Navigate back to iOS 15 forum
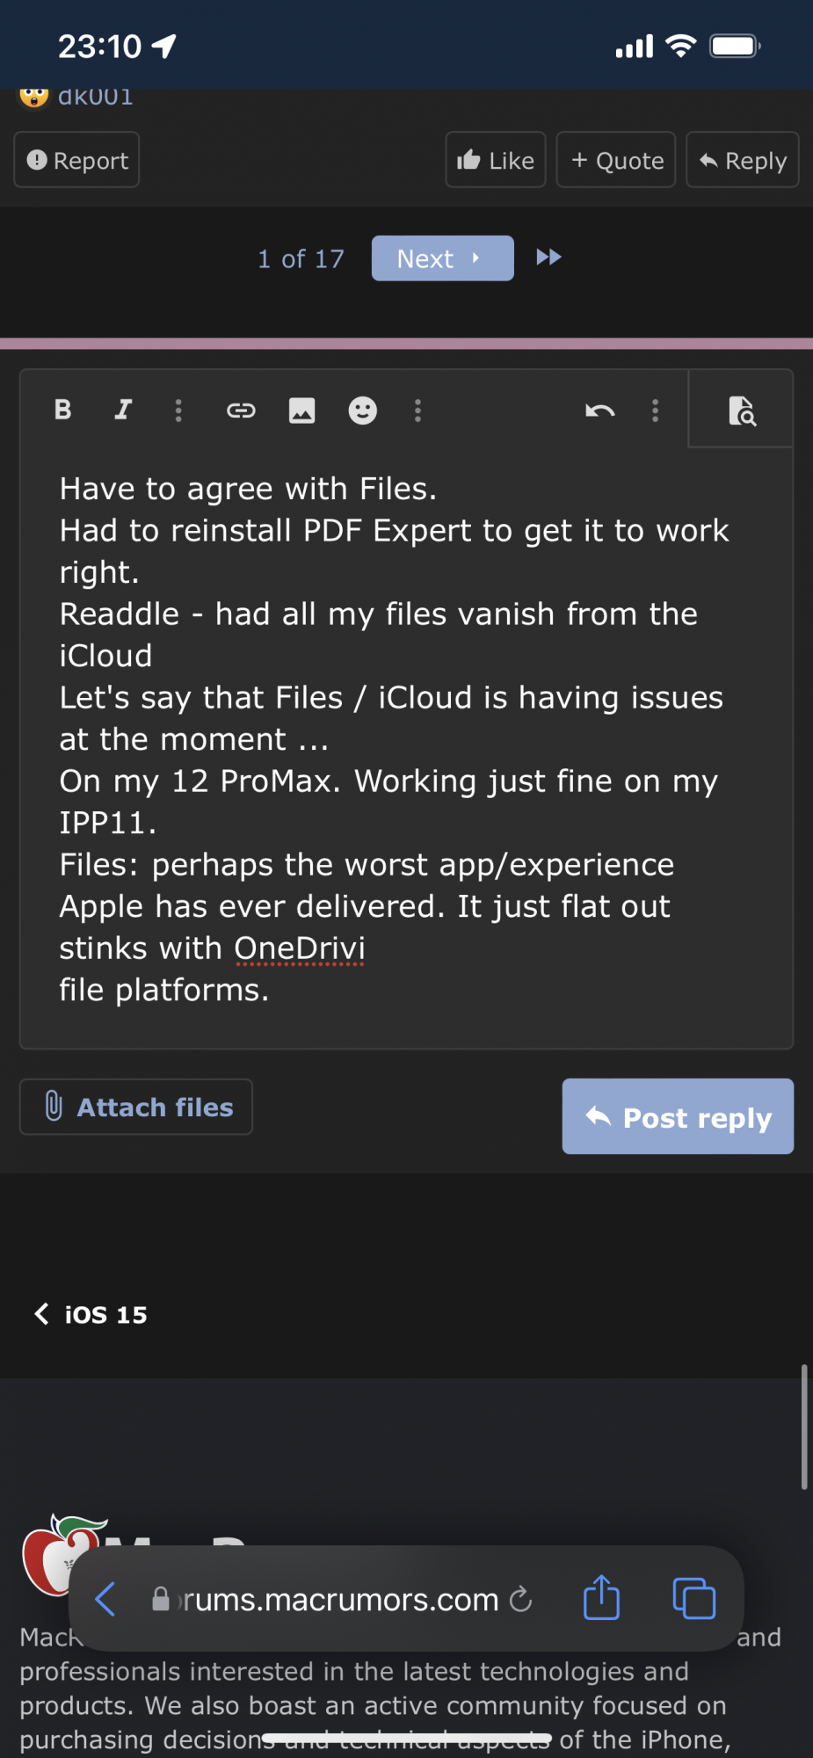The width and height of the screenshot is (813, 1758). point(91,1314)
